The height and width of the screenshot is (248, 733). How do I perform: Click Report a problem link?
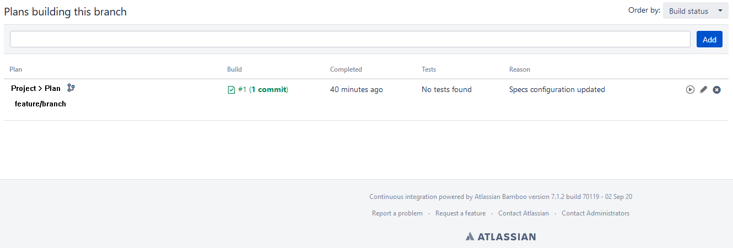(x=397, y=213)
